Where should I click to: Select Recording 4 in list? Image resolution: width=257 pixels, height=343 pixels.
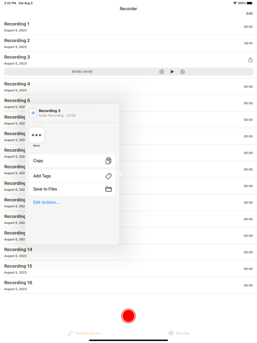pos(128,87)
